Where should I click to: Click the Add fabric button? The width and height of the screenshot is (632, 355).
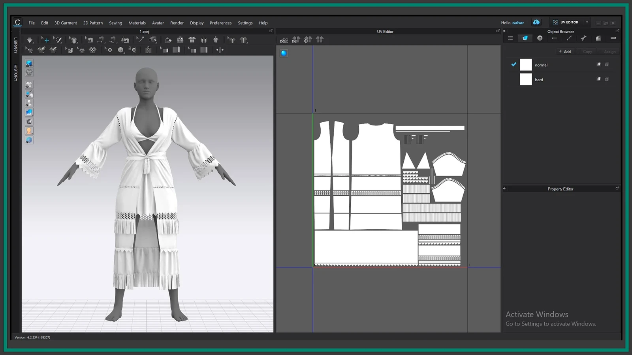click(564, 52)
